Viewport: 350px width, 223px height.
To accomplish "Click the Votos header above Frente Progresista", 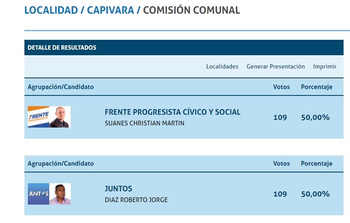I will [281, 87].
